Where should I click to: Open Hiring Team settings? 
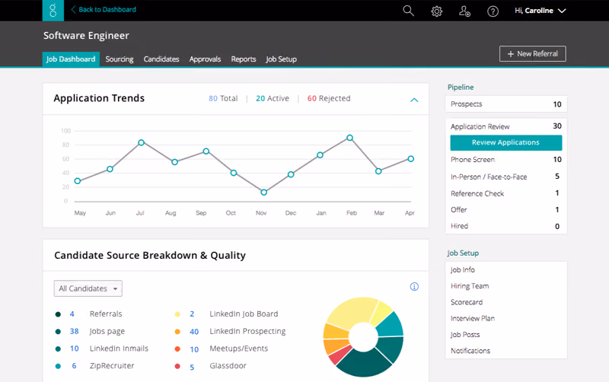coord(470,285)
